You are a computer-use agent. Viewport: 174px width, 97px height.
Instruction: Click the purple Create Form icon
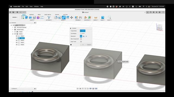tap(38, 17)
